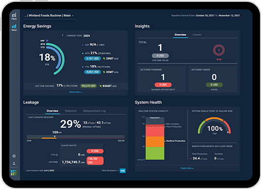Click the Degradation capacity segment

click(x=155, y=120)
